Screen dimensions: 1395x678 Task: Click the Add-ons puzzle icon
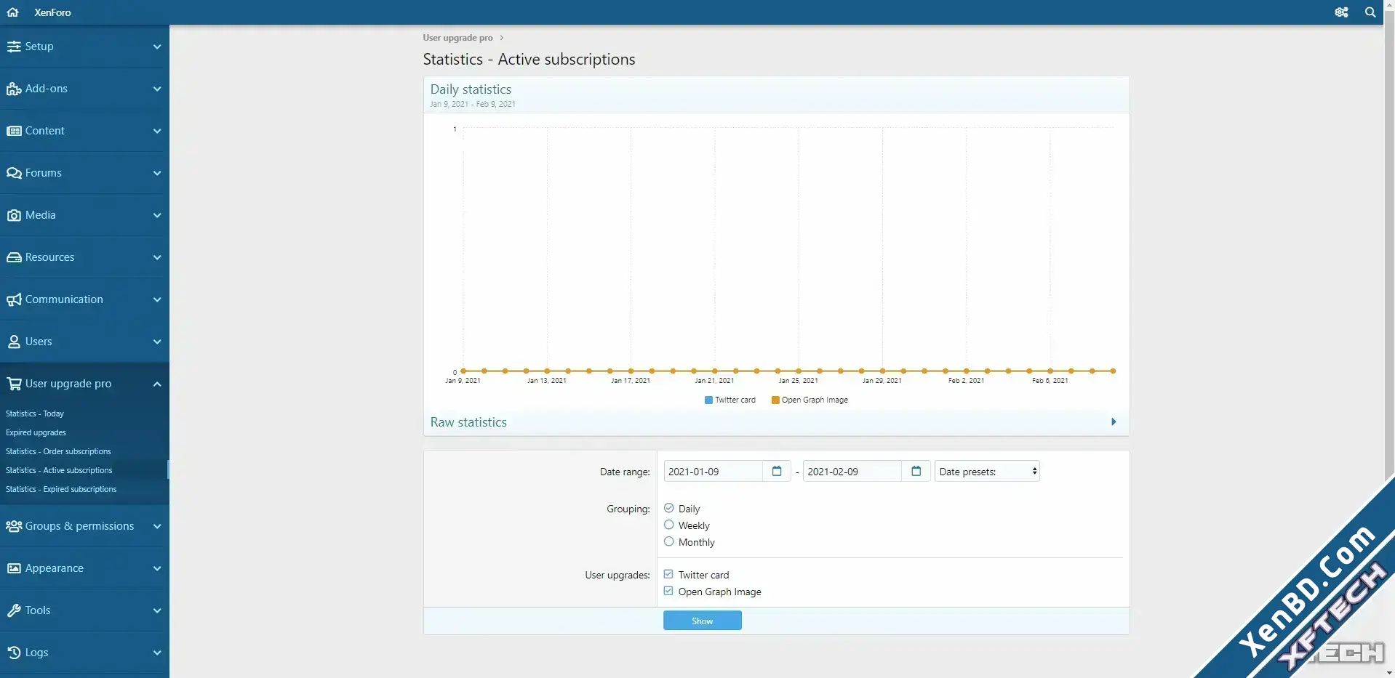(14, 89)
